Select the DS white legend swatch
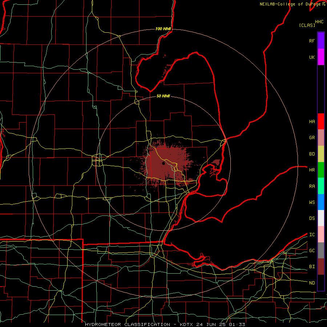The height and width of the screenshot is (327, 327). click(x=321, y=218)
